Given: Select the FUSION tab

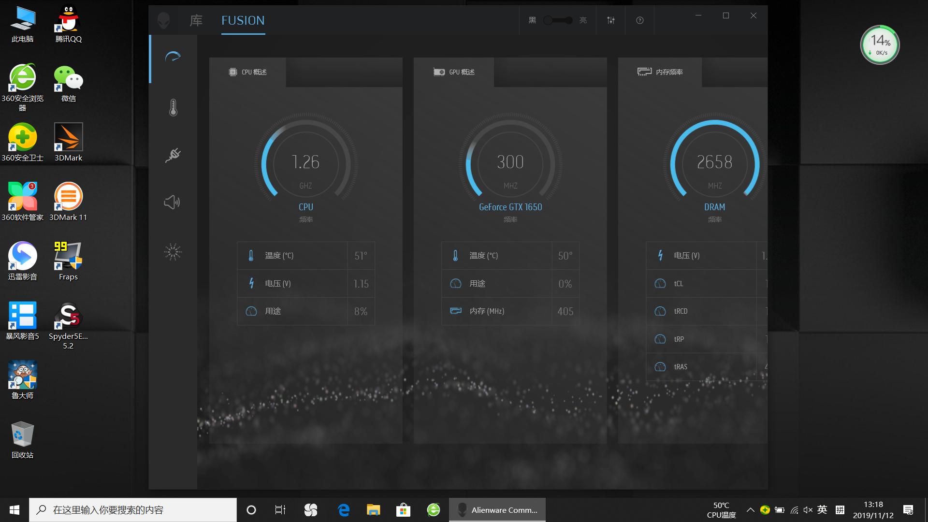Looking at the screenshot, I should (x=243, y=20).
